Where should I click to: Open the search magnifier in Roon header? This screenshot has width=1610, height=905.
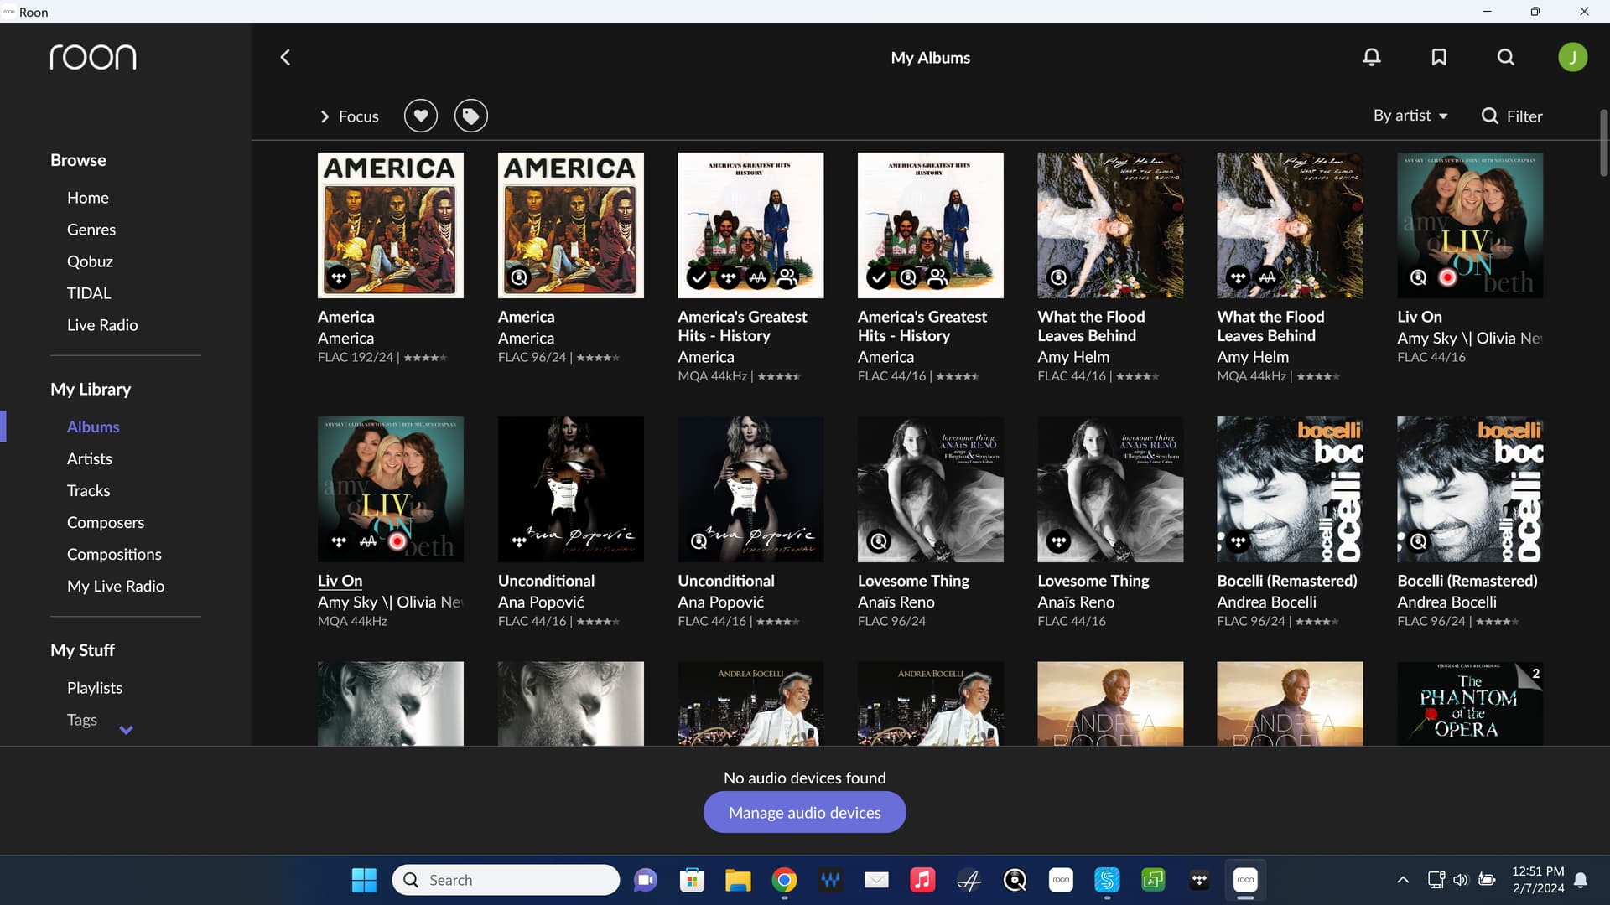1506,57
